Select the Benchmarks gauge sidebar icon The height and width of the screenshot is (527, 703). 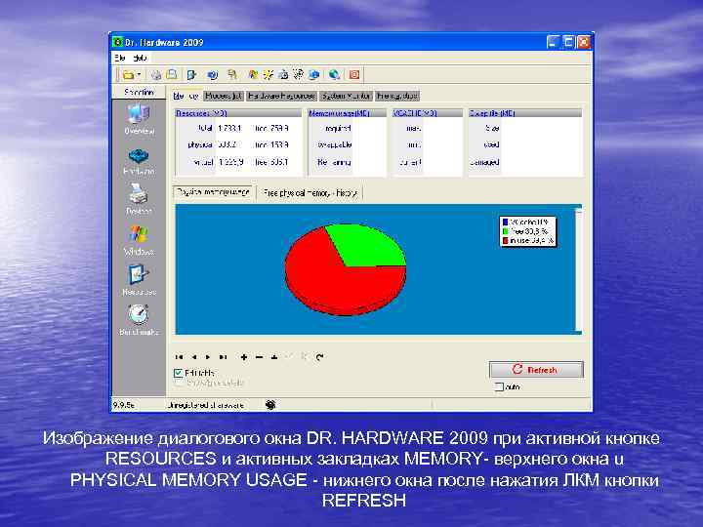139,314
